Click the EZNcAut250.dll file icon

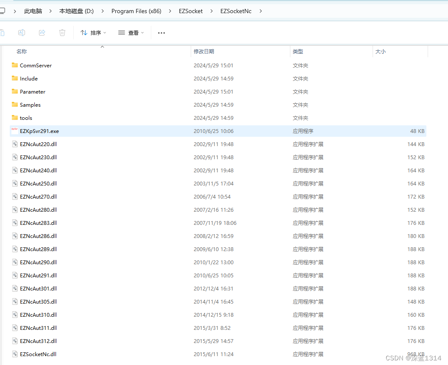[15, 183]
